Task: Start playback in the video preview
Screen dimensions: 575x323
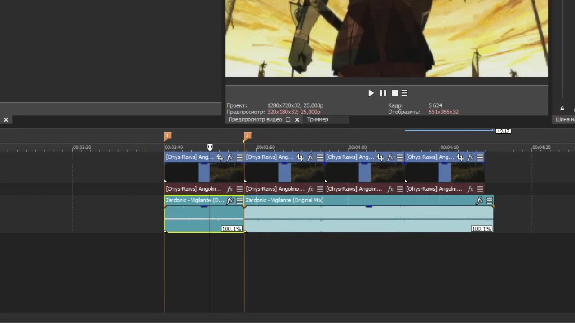Action: click(371, 93)
